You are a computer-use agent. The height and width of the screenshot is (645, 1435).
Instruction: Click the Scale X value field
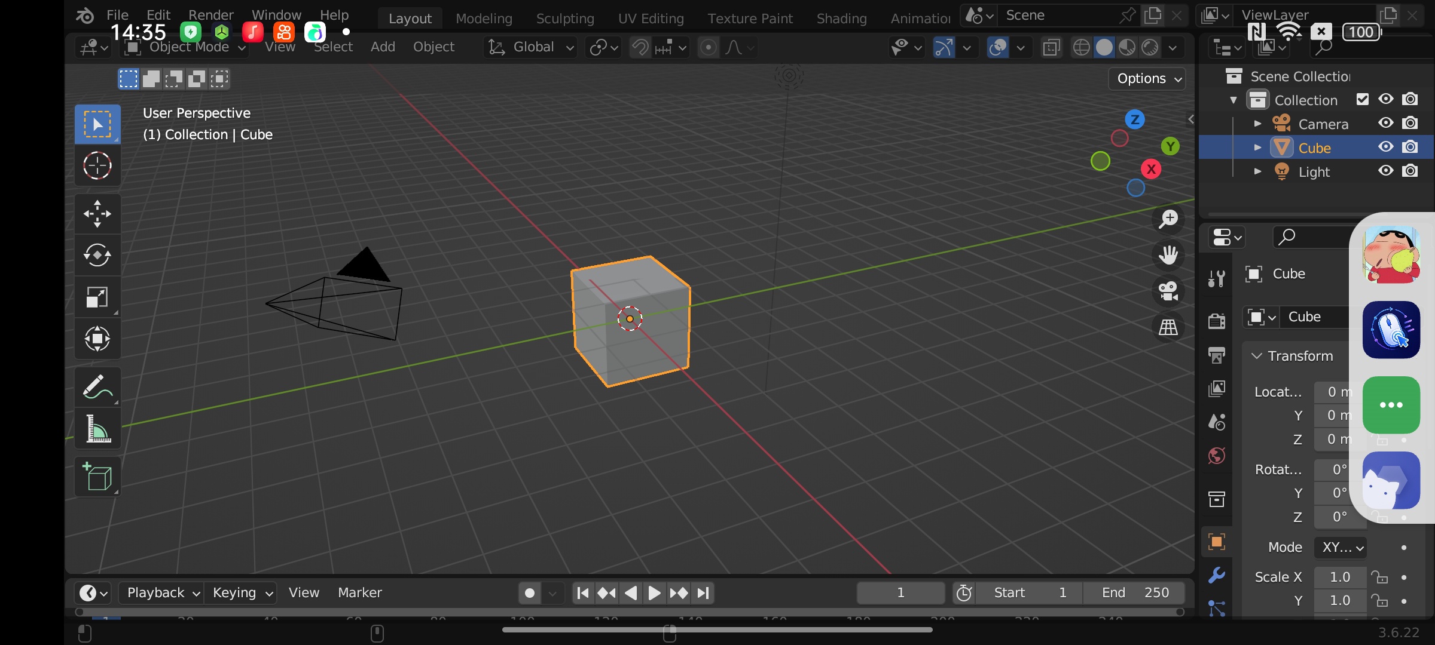(x=1340, y=577)
